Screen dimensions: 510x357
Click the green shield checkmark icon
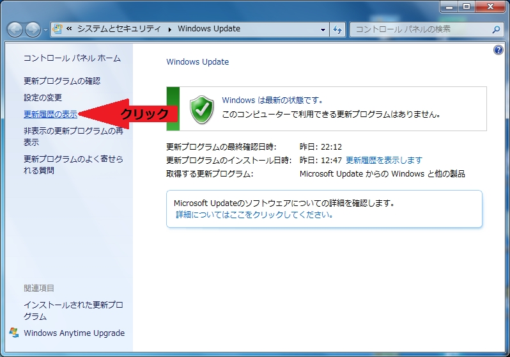click(x=202, y=110)
